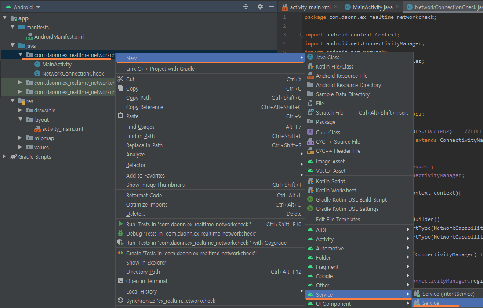Click the Debug bug icon

pos(120,233)
